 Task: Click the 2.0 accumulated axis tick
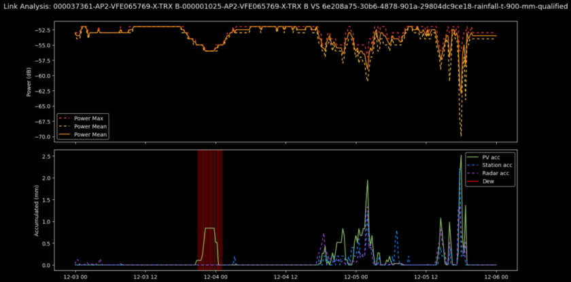pyautogui.click(x=48, y=178)
